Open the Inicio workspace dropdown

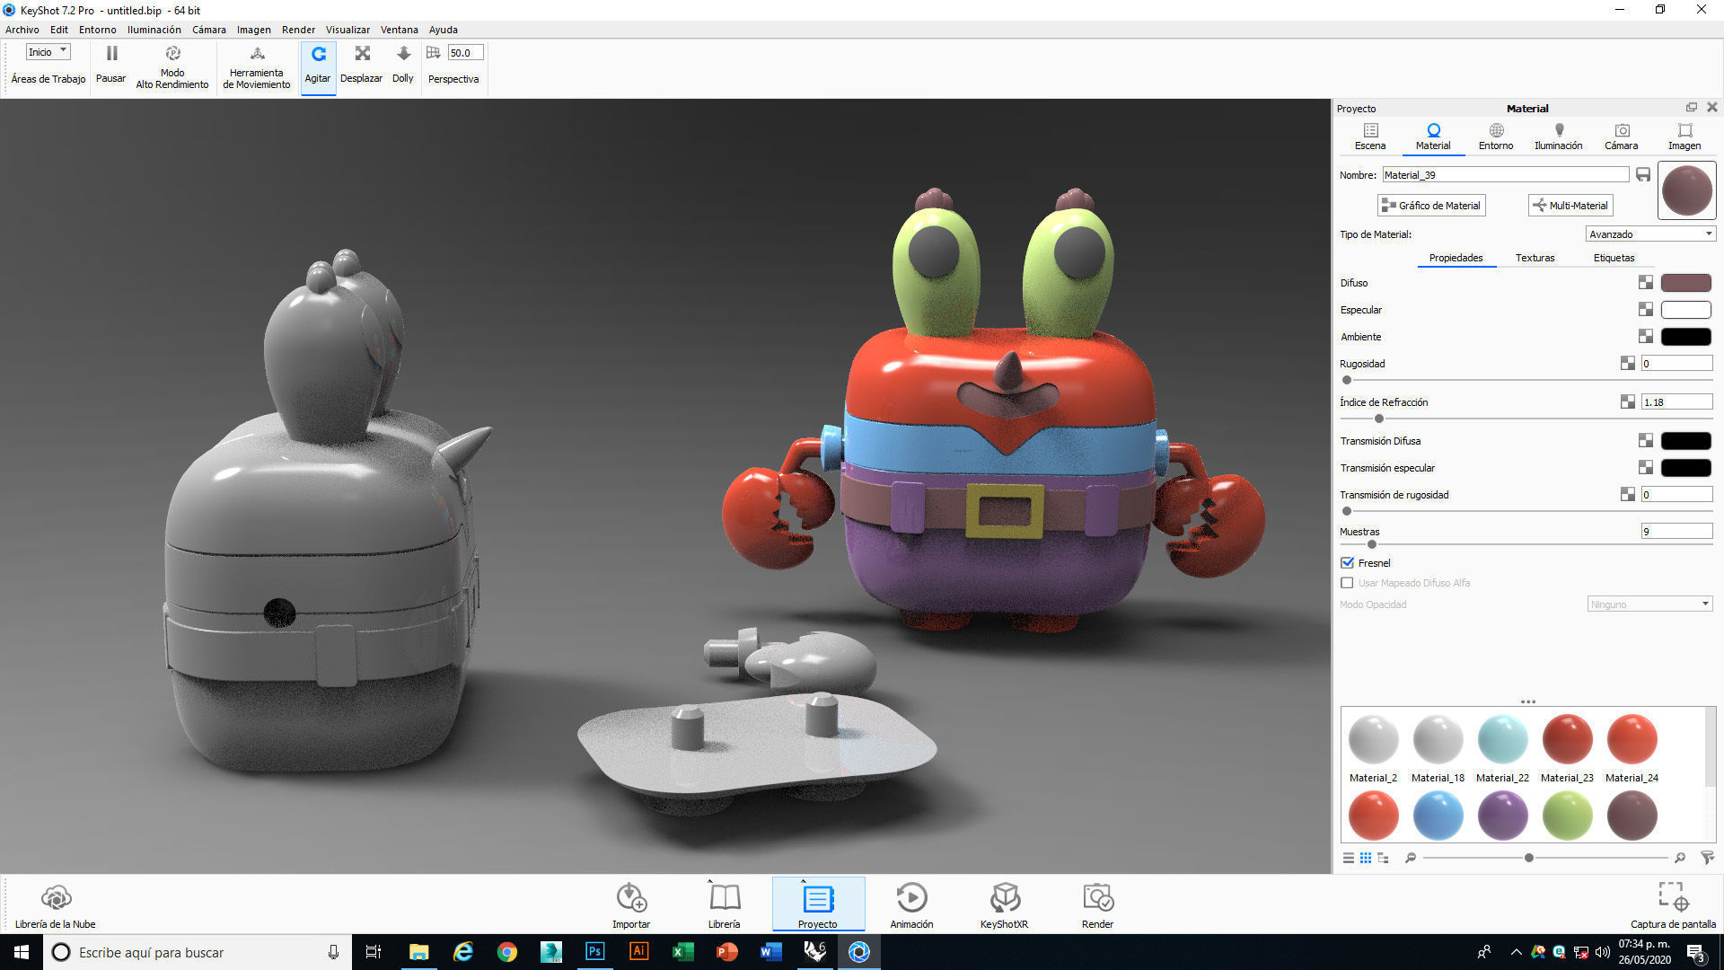point(48,52)
